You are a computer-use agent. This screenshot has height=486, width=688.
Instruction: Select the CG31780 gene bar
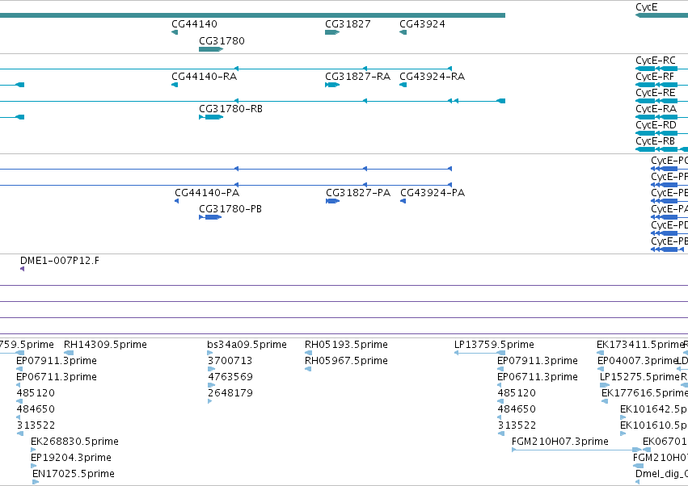[x=211, y=49]
